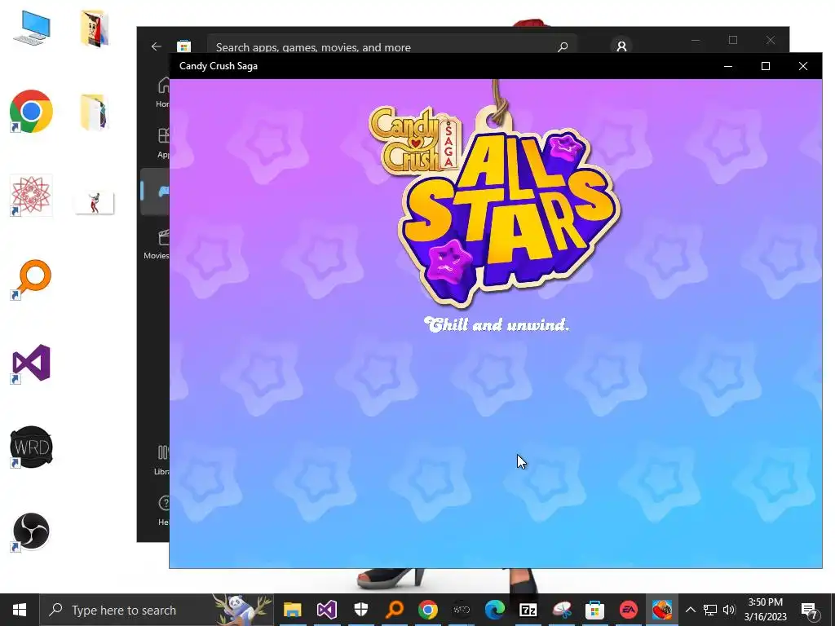Viewport: 835px width, 626px height.
Task: Open the Visual Studio desktop shortcut
Action: click(x=31, y=363)
